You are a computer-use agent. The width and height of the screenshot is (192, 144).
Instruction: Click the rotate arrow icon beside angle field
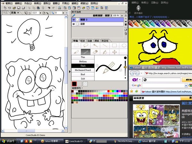tap(53, 13)
